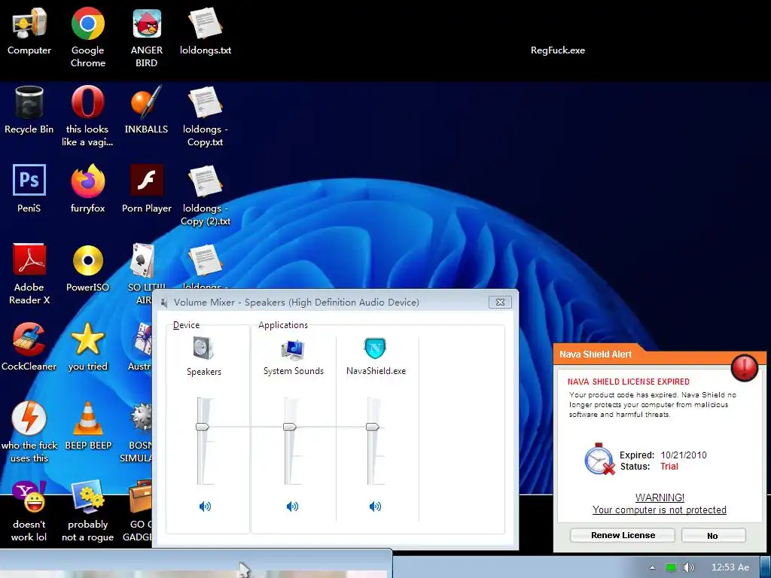Open Adobe Reader X icon

(29, 260)
